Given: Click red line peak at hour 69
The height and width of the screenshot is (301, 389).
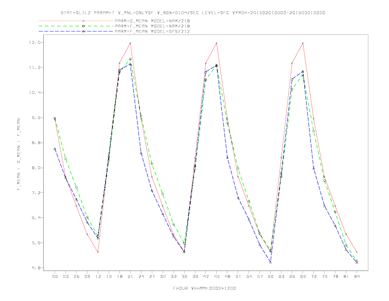Looking at the screenshot, I should [x=303, y=43].
